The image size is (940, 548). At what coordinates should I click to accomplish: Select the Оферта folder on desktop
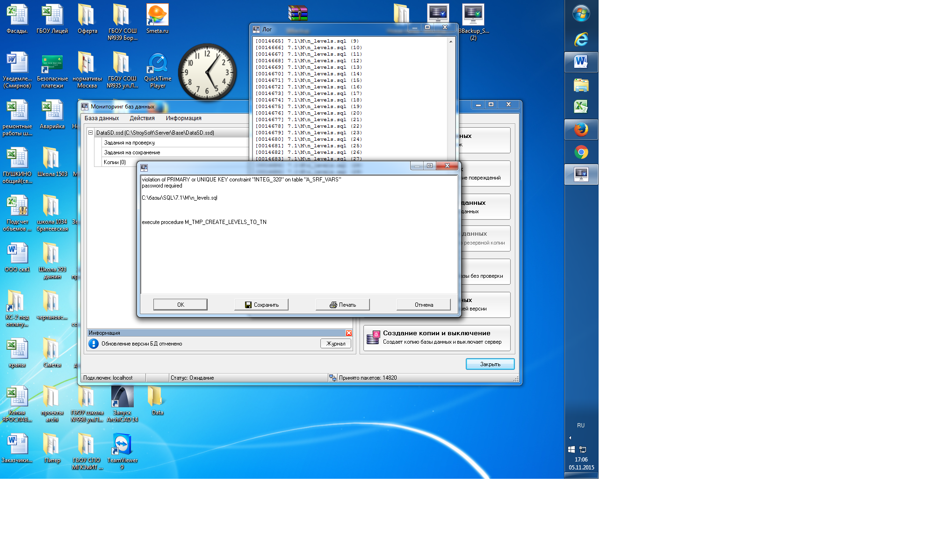[x=87, y=19]
